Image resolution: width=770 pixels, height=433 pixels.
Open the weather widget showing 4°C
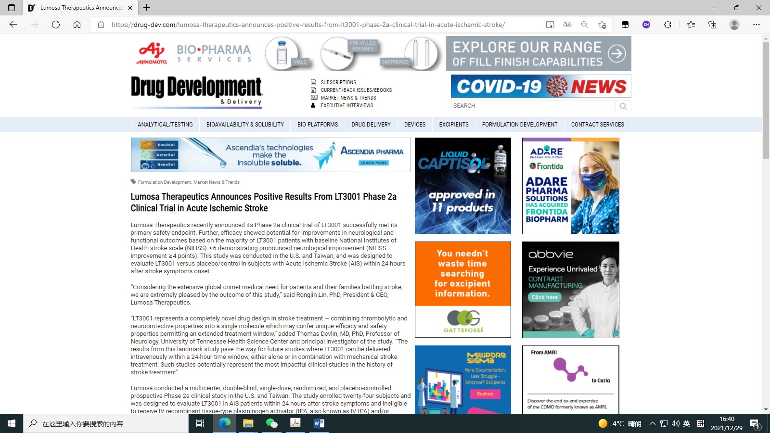point(620,423)
